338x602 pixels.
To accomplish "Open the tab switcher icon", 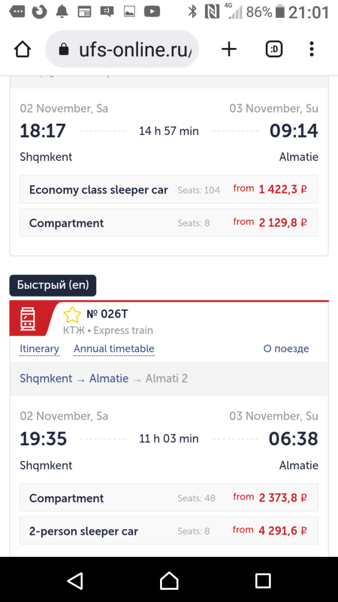I will click(x=274, y=49).
